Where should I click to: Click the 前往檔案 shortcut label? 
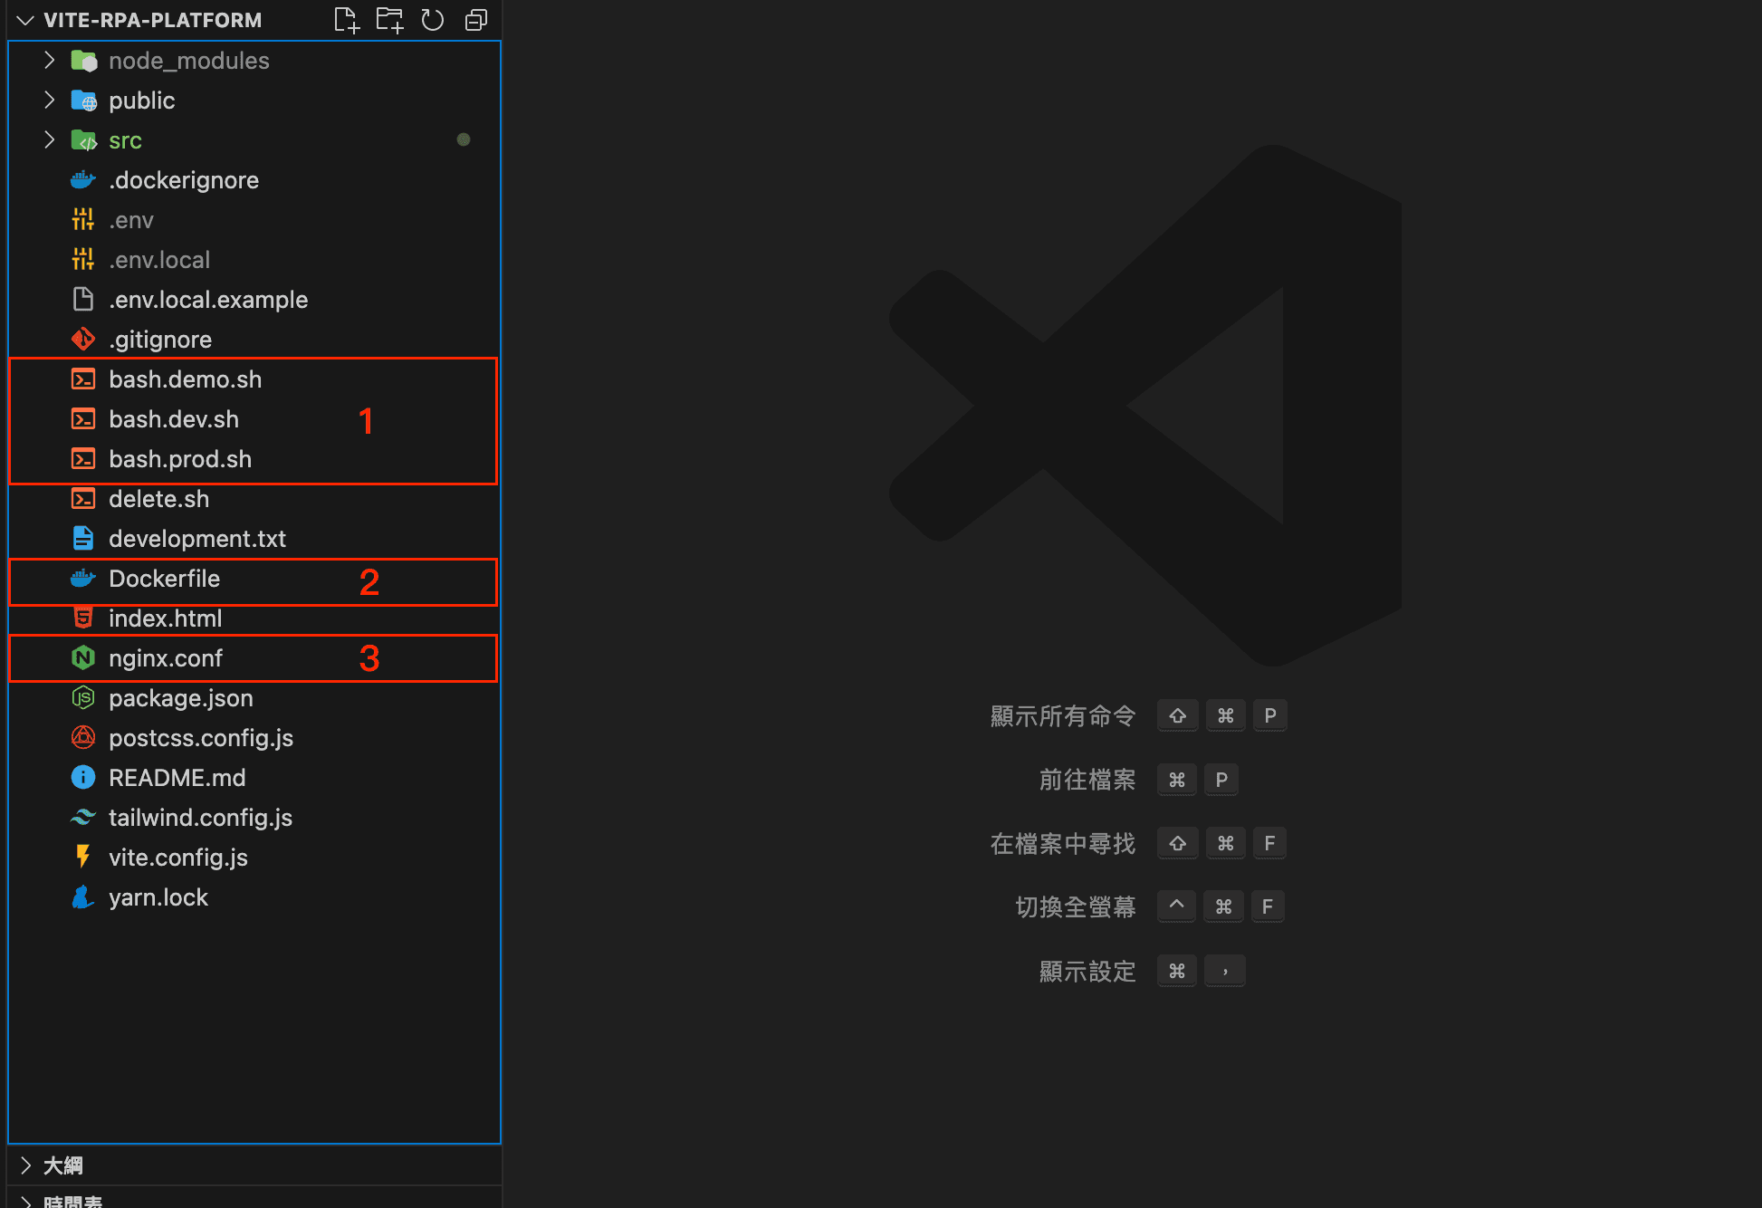[x=1087, y=780]
